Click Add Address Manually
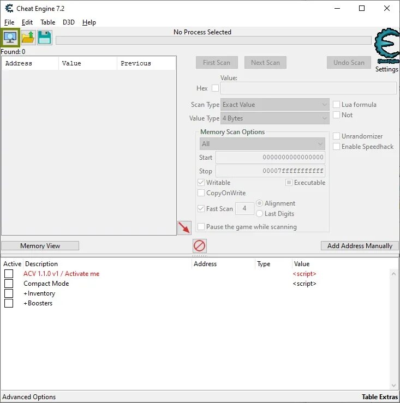This screenshot has height=403, width=400. [x=360, y=246]
